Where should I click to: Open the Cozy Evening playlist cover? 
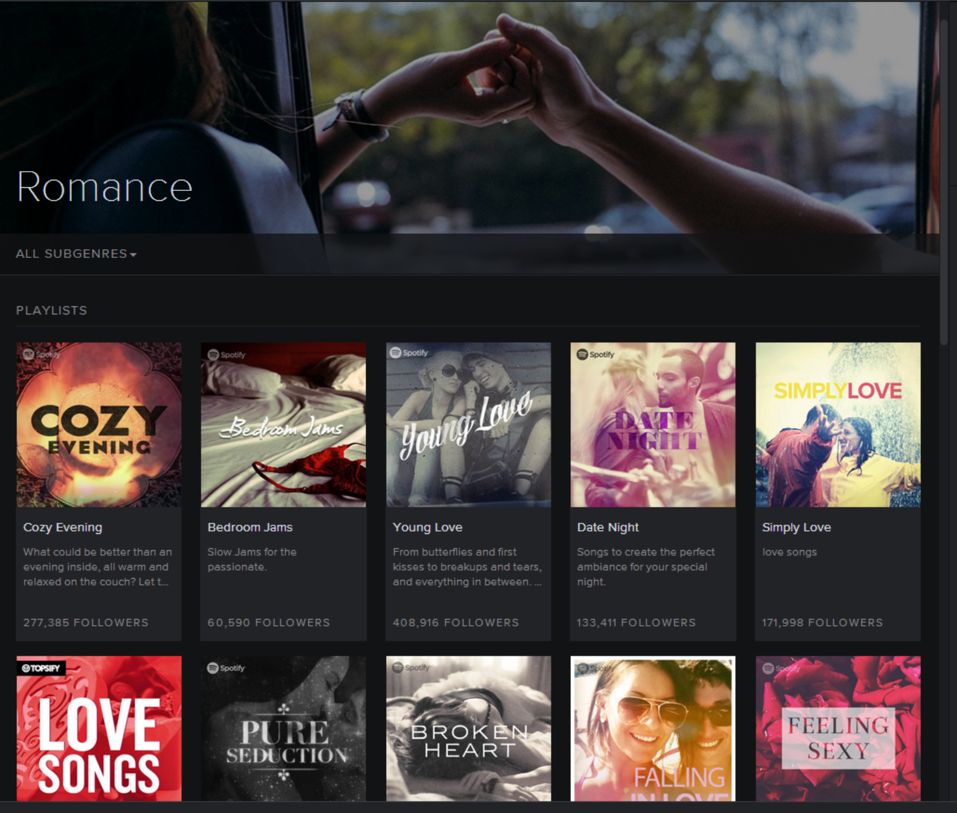99,425
